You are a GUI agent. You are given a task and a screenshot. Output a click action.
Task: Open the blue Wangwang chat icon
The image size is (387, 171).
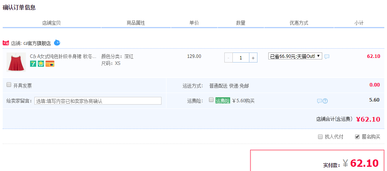pos(57,42)
